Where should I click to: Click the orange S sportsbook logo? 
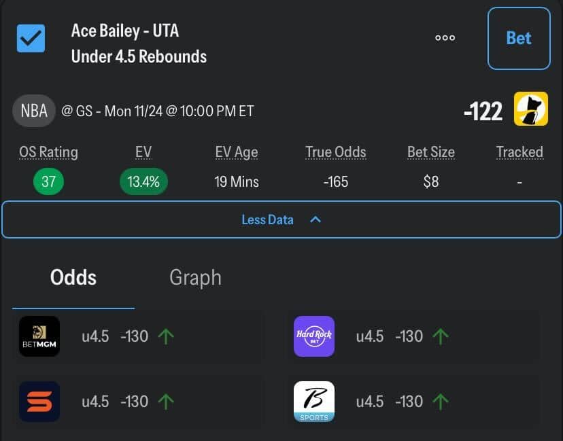pos(39,402)
